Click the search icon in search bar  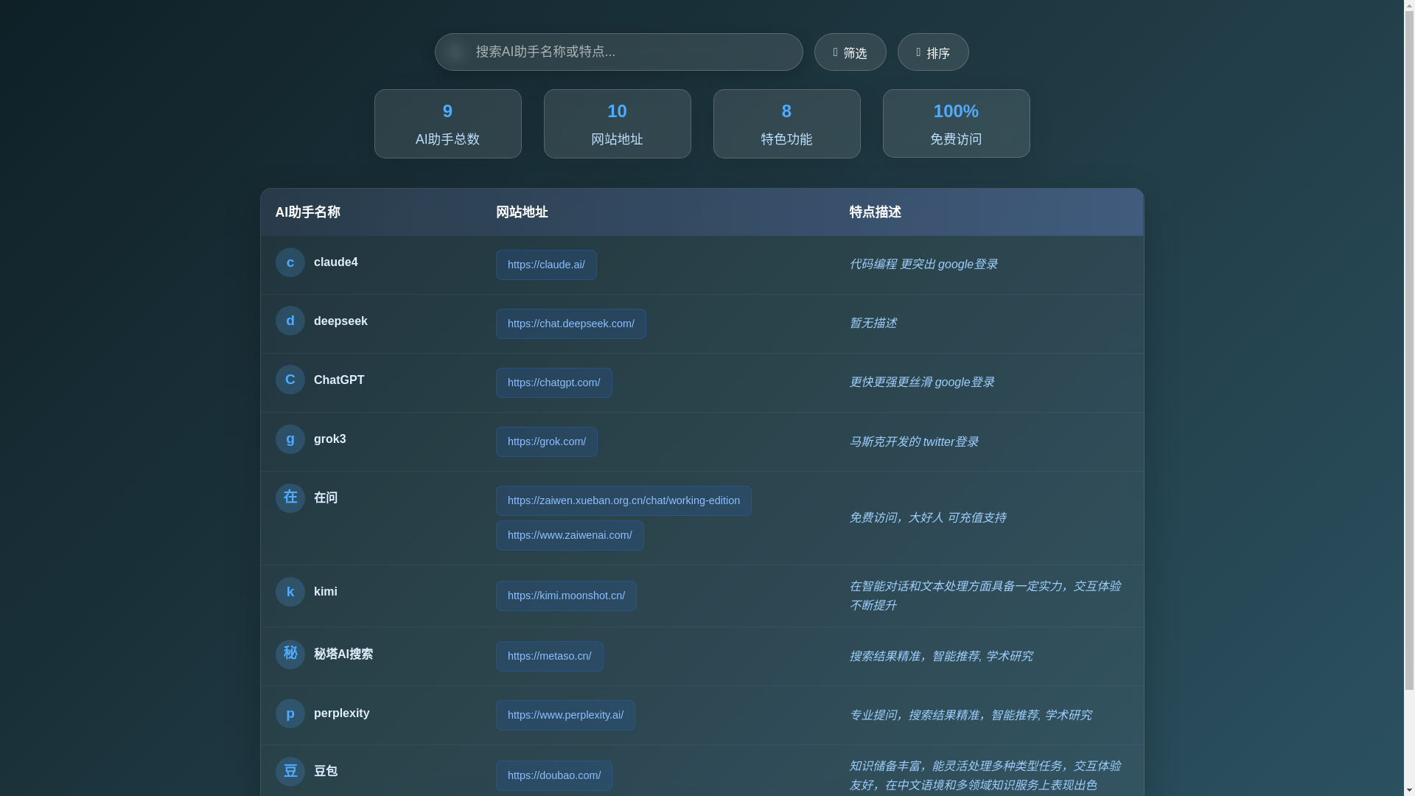point(455,51)
